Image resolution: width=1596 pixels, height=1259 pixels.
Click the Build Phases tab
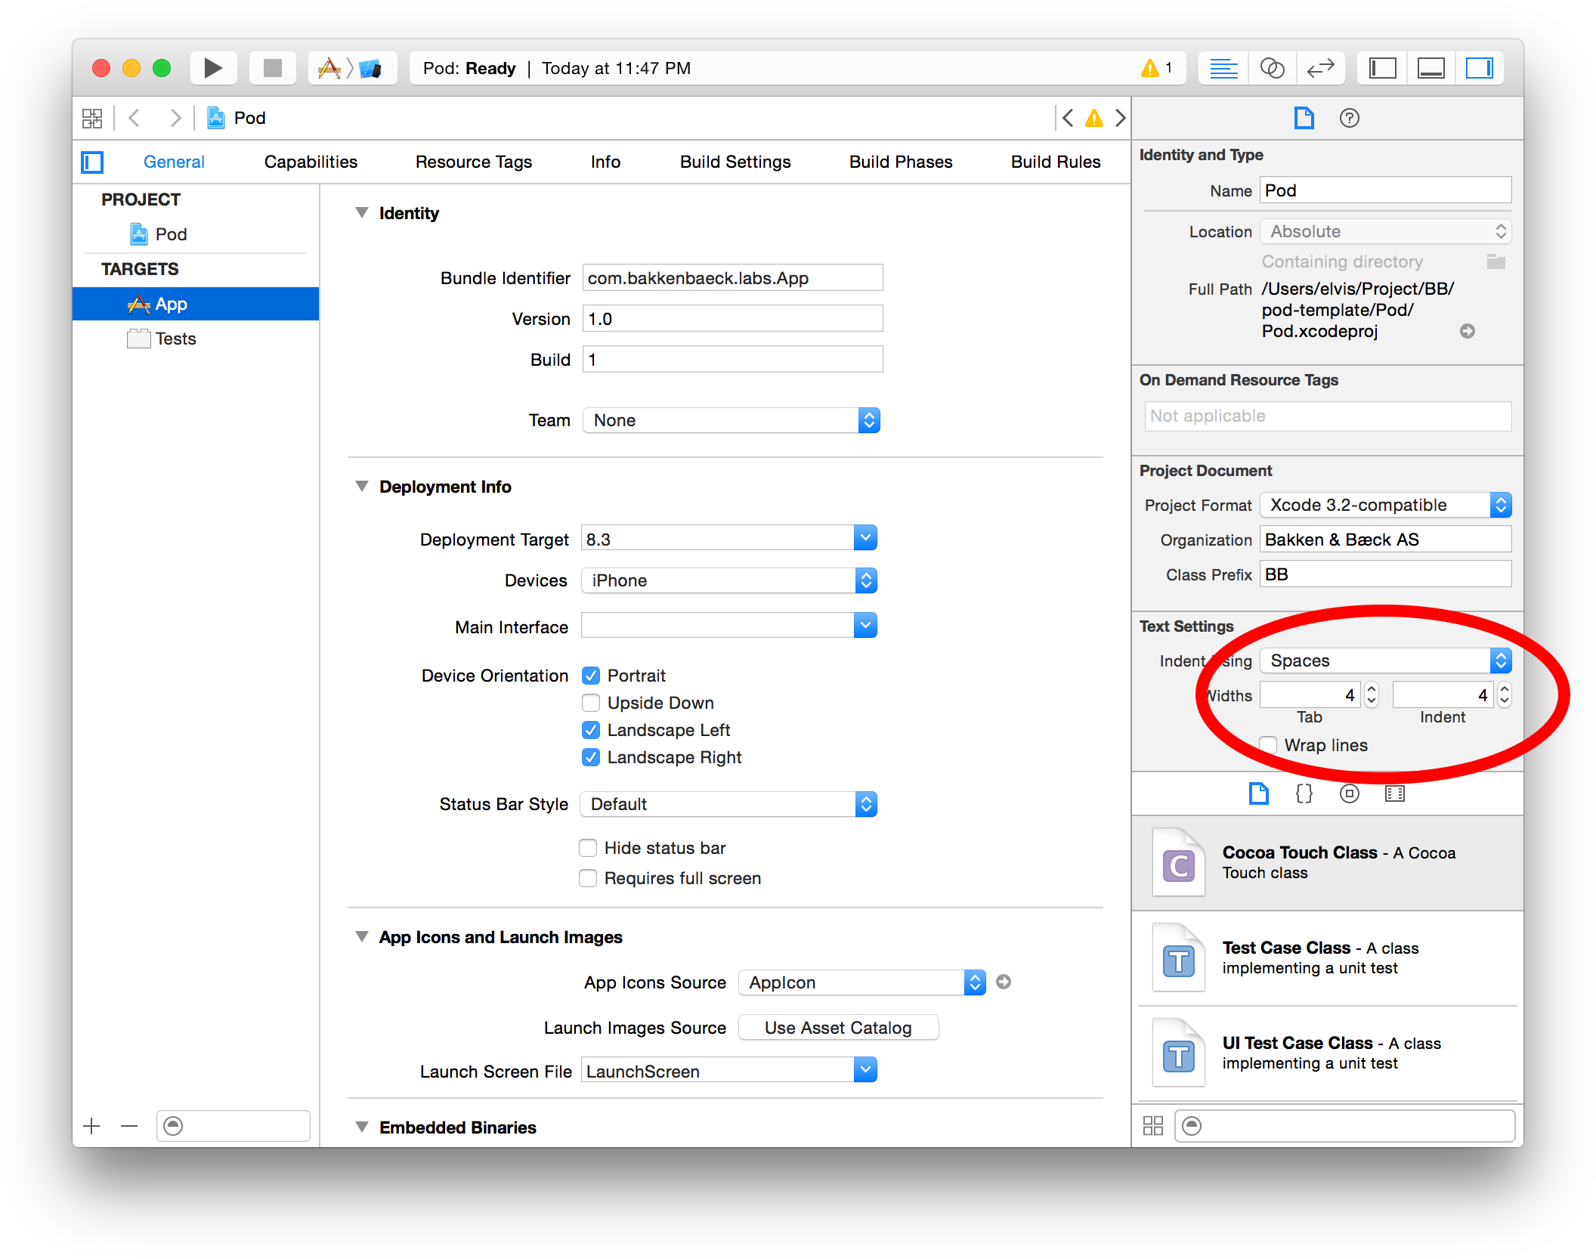point(899,161)
